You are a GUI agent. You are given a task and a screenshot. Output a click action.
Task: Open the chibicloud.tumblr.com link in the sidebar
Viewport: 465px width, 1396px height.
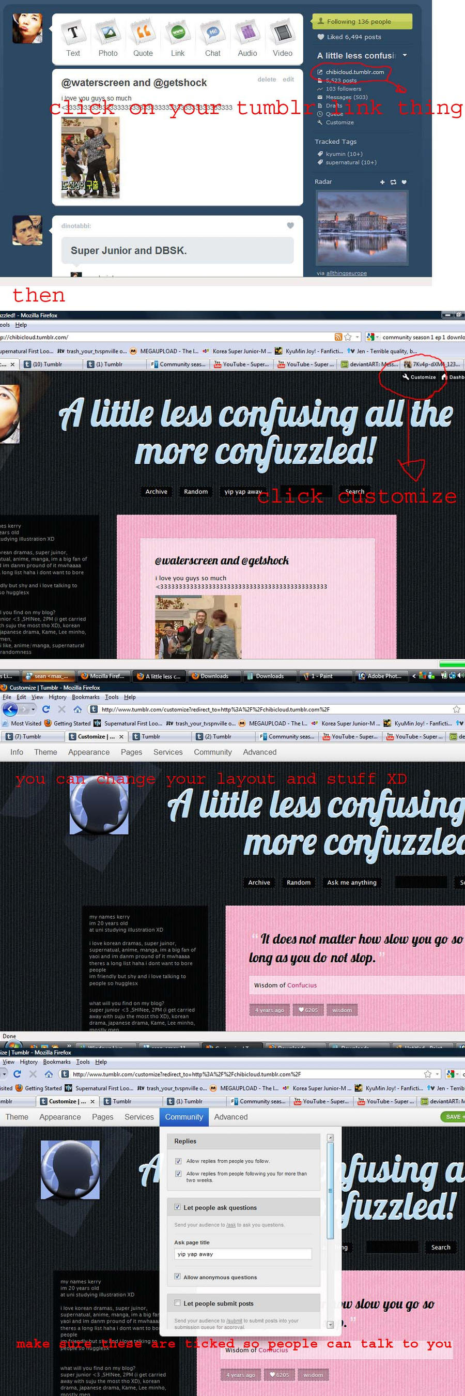tap(354, 71)
